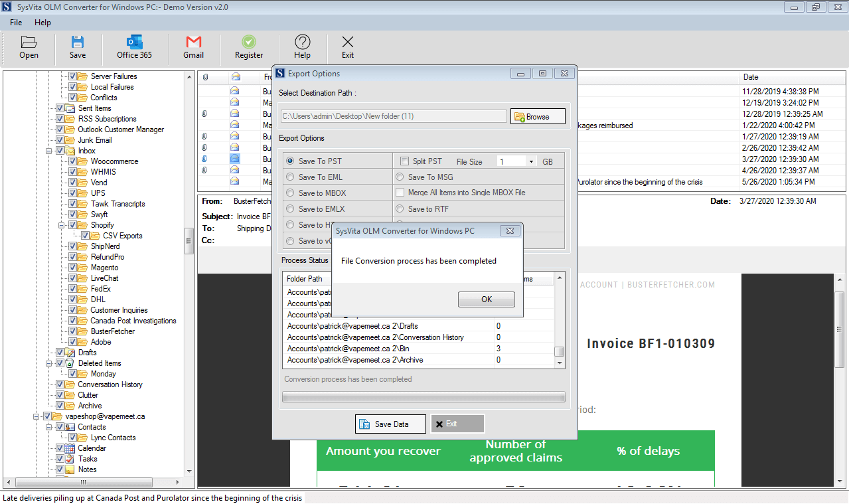Screen dimensions: 849x504
Task: Collapse the Shopify folder tree node
Action: tap(61, 225)
